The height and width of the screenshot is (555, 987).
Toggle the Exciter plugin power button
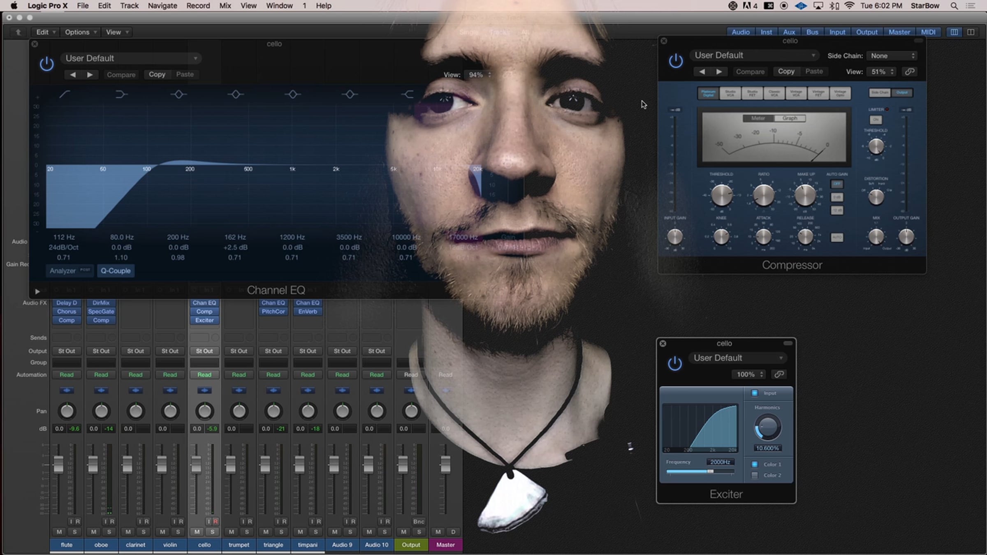tap(674, 363)
